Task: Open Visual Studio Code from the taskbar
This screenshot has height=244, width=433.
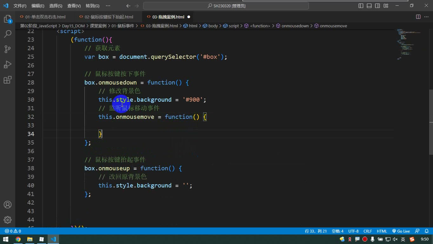Action: pos(53,239)
